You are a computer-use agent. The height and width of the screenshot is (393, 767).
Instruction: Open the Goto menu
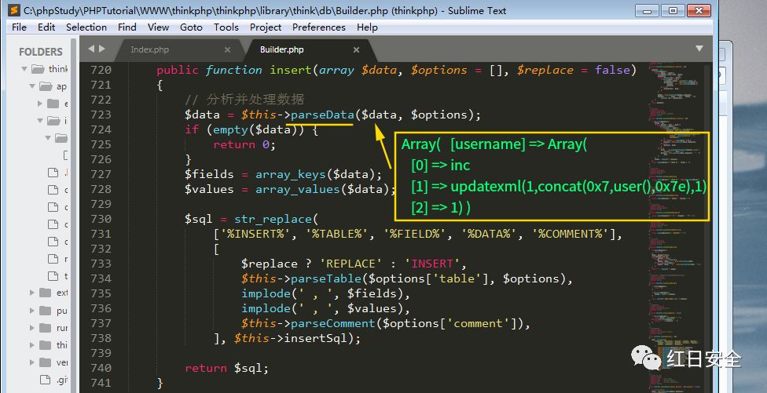(x=191, y=27)
